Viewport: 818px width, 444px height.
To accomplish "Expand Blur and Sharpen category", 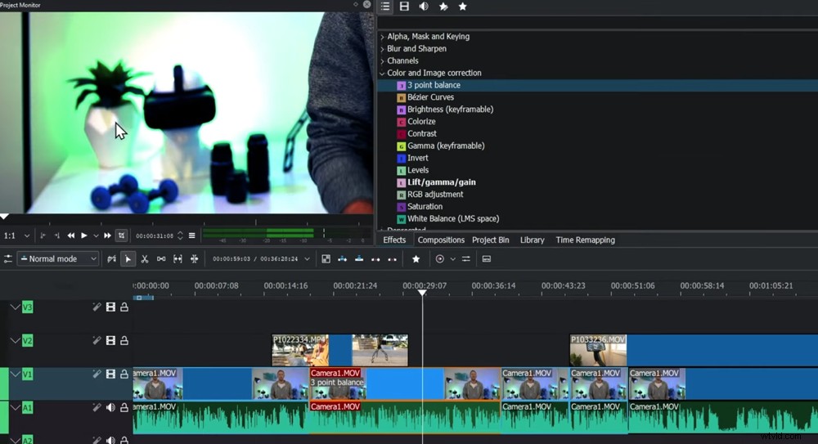I will click(382, 48).
